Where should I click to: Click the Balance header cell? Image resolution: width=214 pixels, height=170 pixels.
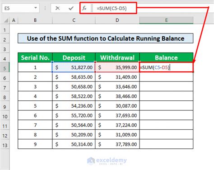[166, 57]
